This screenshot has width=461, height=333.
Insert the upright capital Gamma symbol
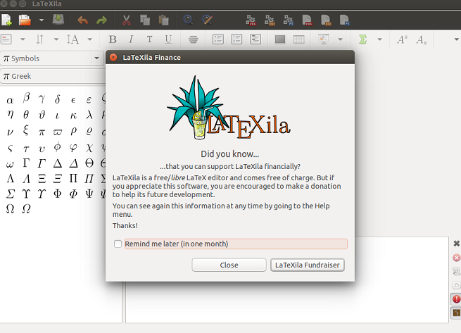[26, 163]
